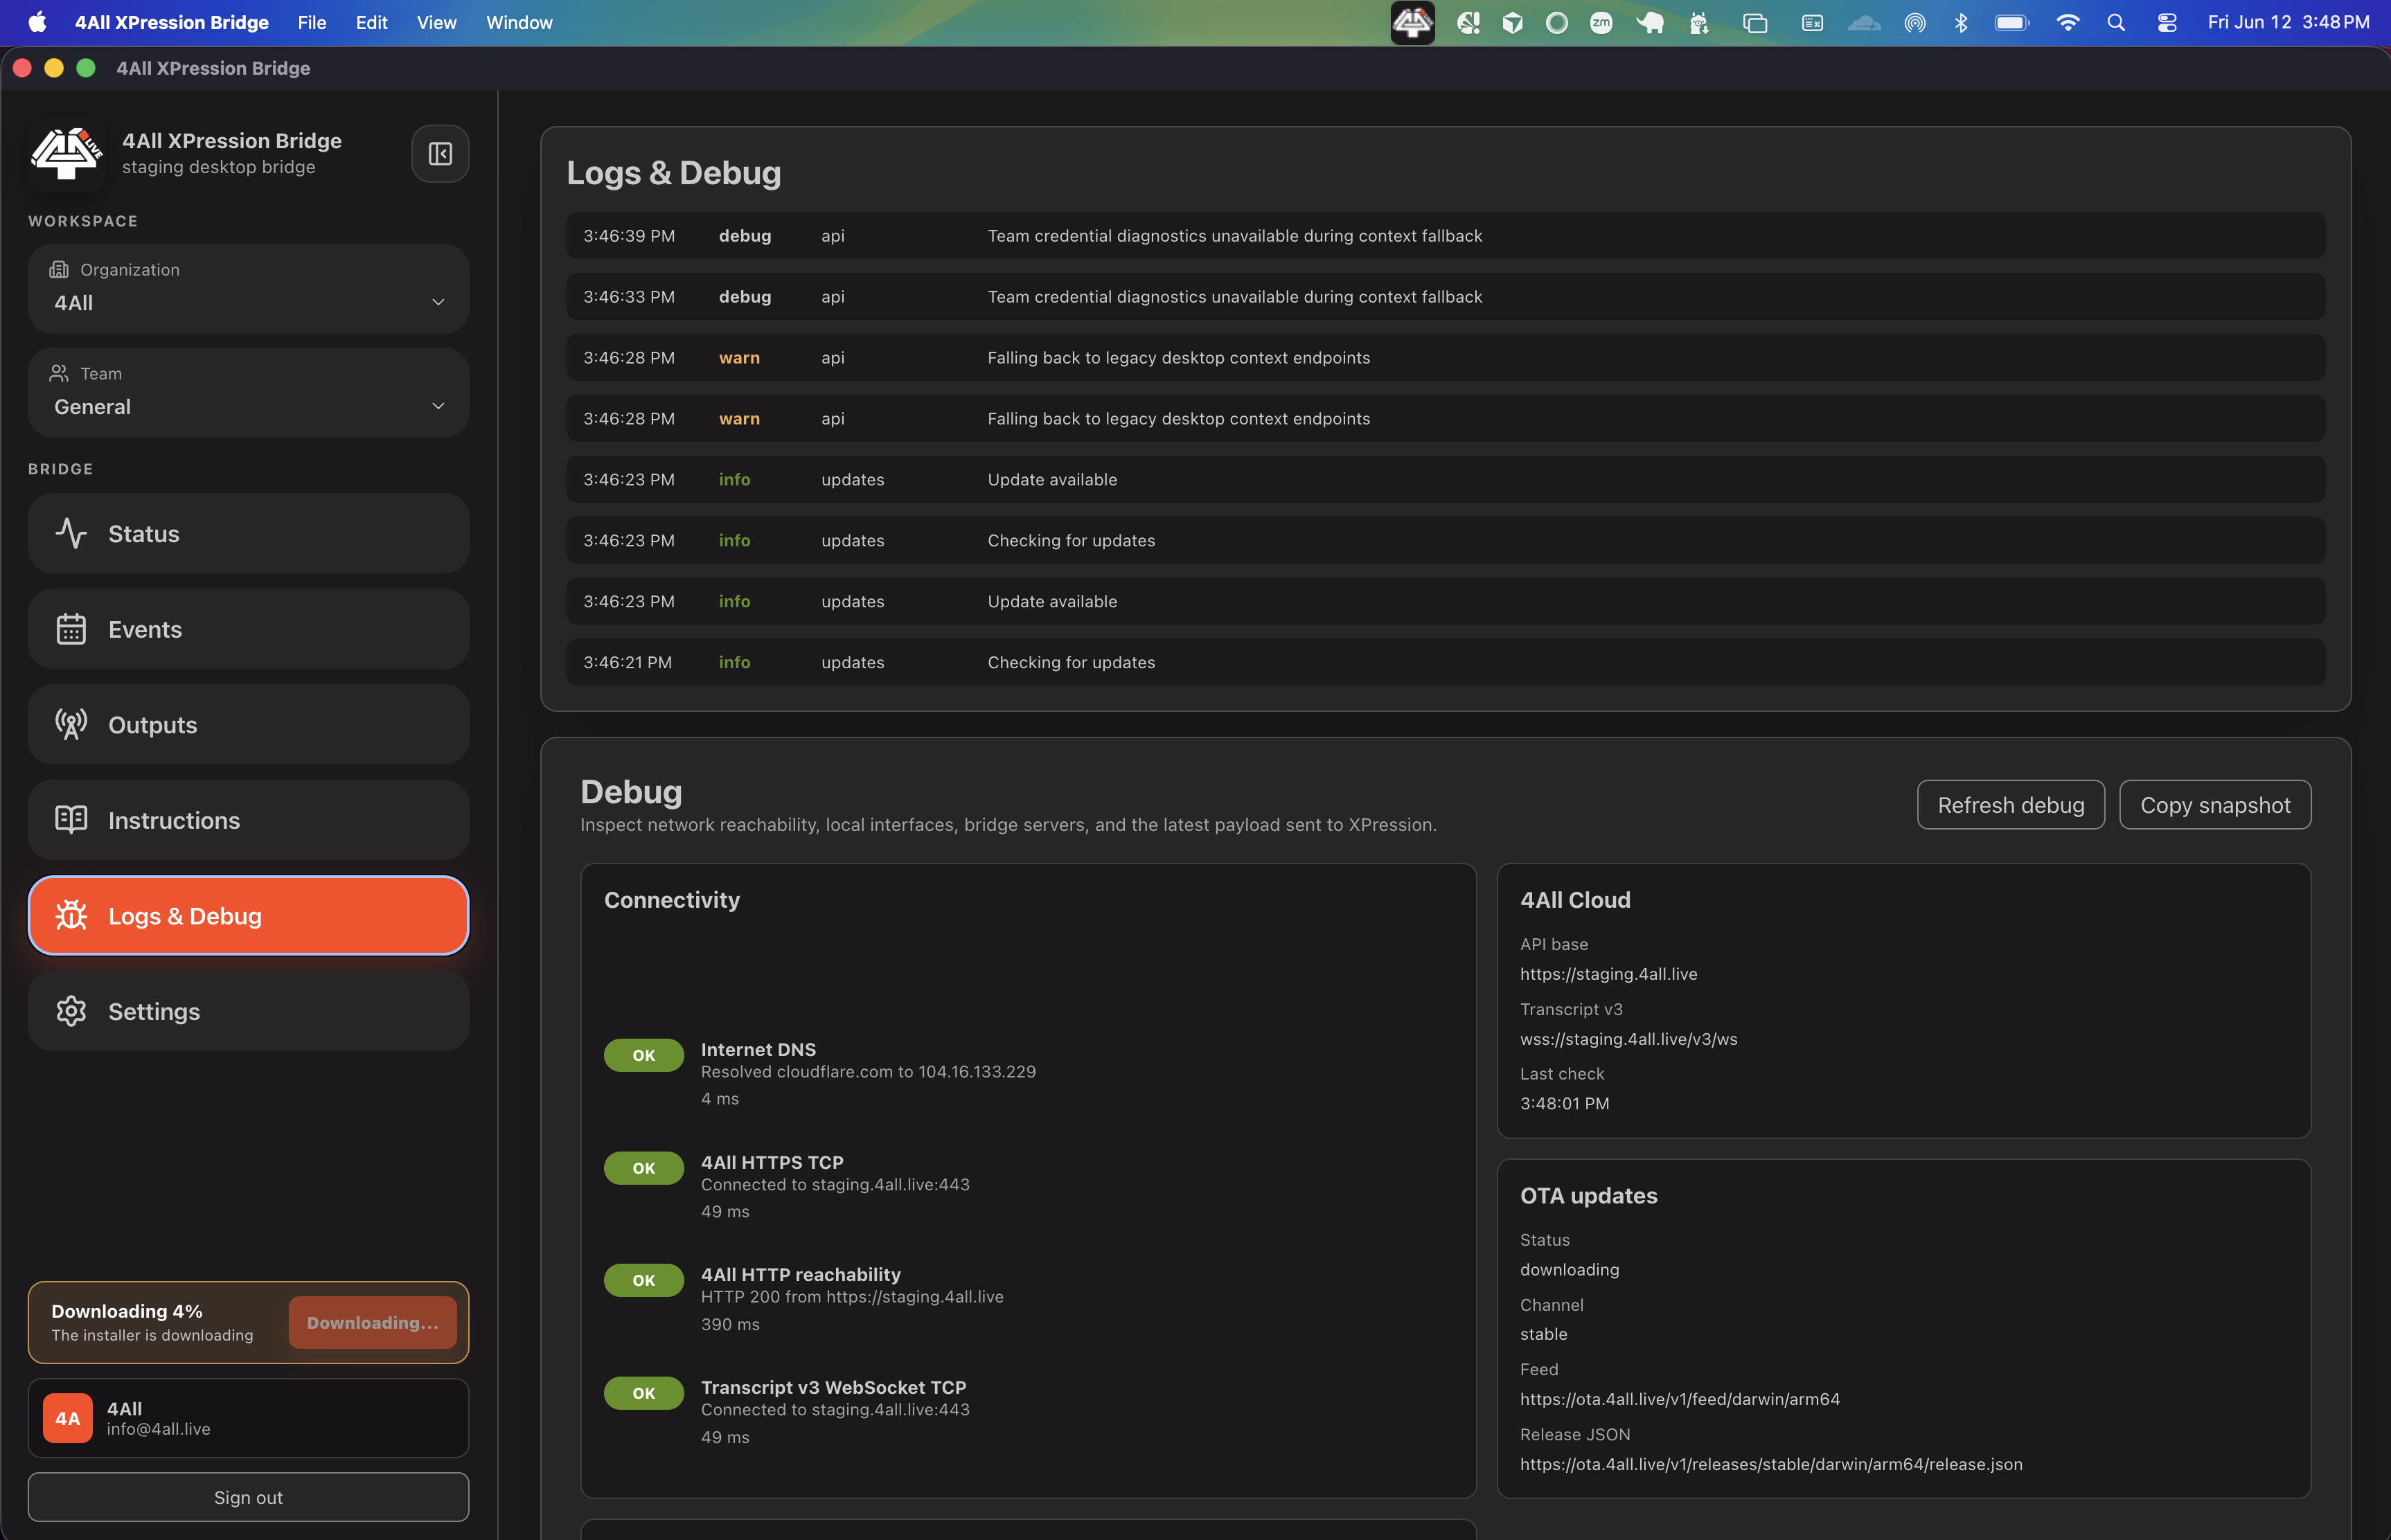Open the Cloudflare cloud menu bar icon
Viewport: 2391px width, 1540px height.
coord(1864,22)
